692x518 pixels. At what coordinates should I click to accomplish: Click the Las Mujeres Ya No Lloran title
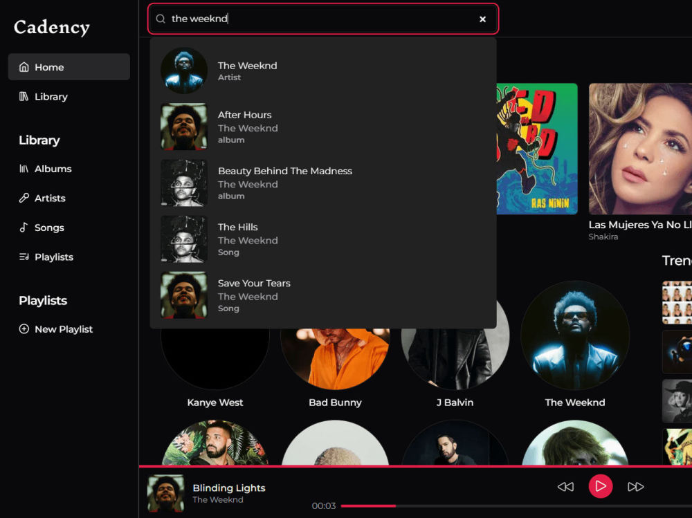(x=640, y=225)
